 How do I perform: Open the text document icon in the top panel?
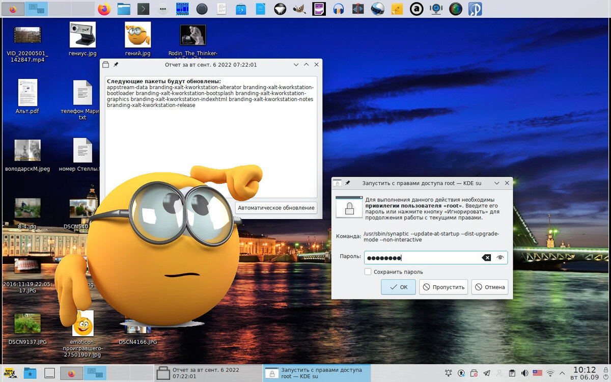tap(221, 9)
